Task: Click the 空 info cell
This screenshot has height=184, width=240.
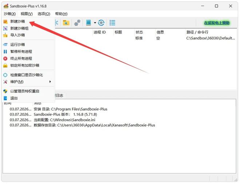Action: 158,38
